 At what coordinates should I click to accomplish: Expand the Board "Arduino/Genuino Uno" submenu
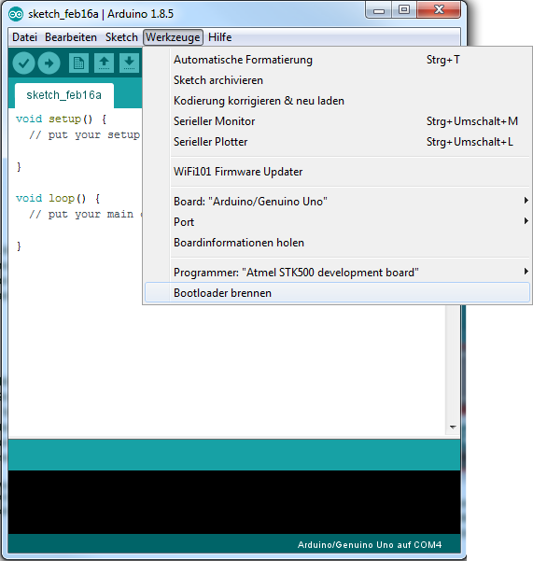click(x=337, y=202)
